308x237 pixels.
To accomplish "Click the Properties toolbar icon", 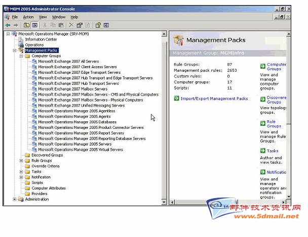I will tap(80, 25).
